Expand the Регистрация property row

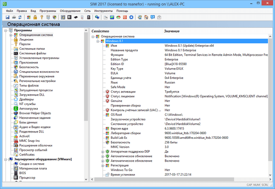103,165
